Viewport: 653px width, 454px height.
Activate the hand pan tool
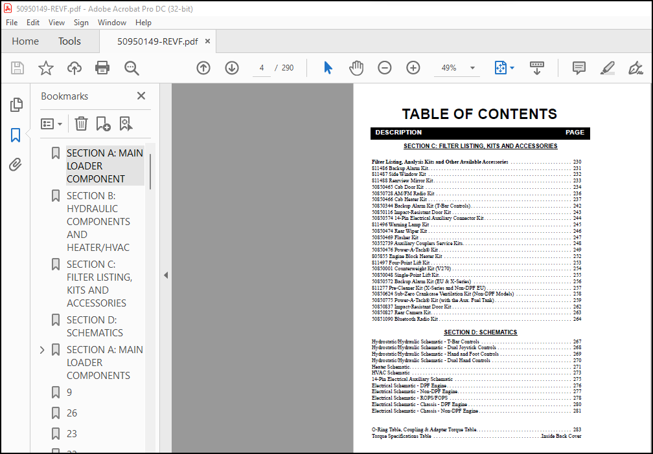(x=356, y=68)
